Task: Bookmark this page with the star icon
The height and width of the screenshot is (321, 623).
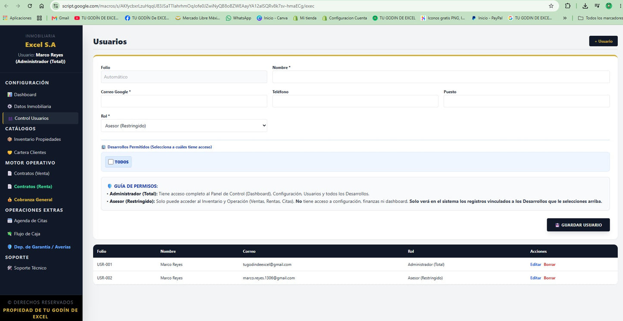Action: point(551,6)
